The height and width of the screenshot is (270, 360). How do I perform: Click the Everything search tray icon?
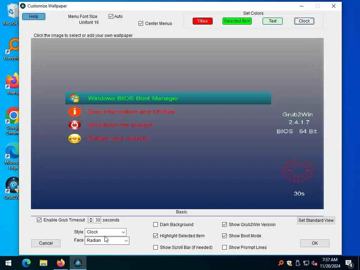(x=281, y=263)
